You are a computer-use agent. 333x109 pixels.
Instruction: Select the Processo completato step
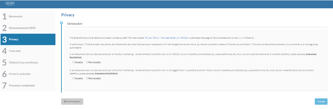pos(22,85)
